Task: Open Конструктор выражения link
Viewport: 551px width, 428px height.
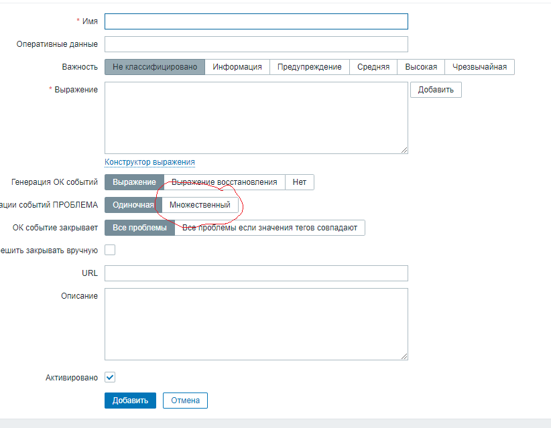Action: coord(149,162)
